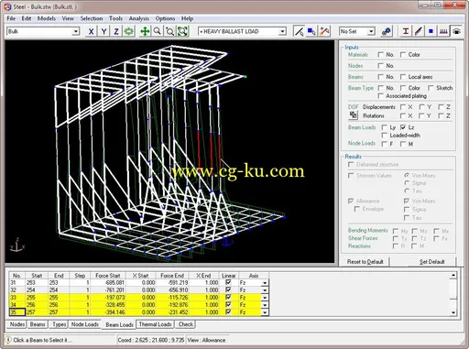
Task: Click the distributed load icon in toolbar
Action: tap(443, 31)
